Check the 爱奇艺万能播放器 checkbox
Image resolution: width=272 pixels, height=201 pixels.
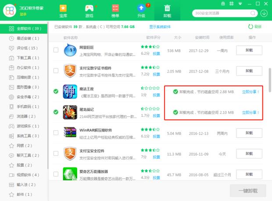click(x=56, y=174)
